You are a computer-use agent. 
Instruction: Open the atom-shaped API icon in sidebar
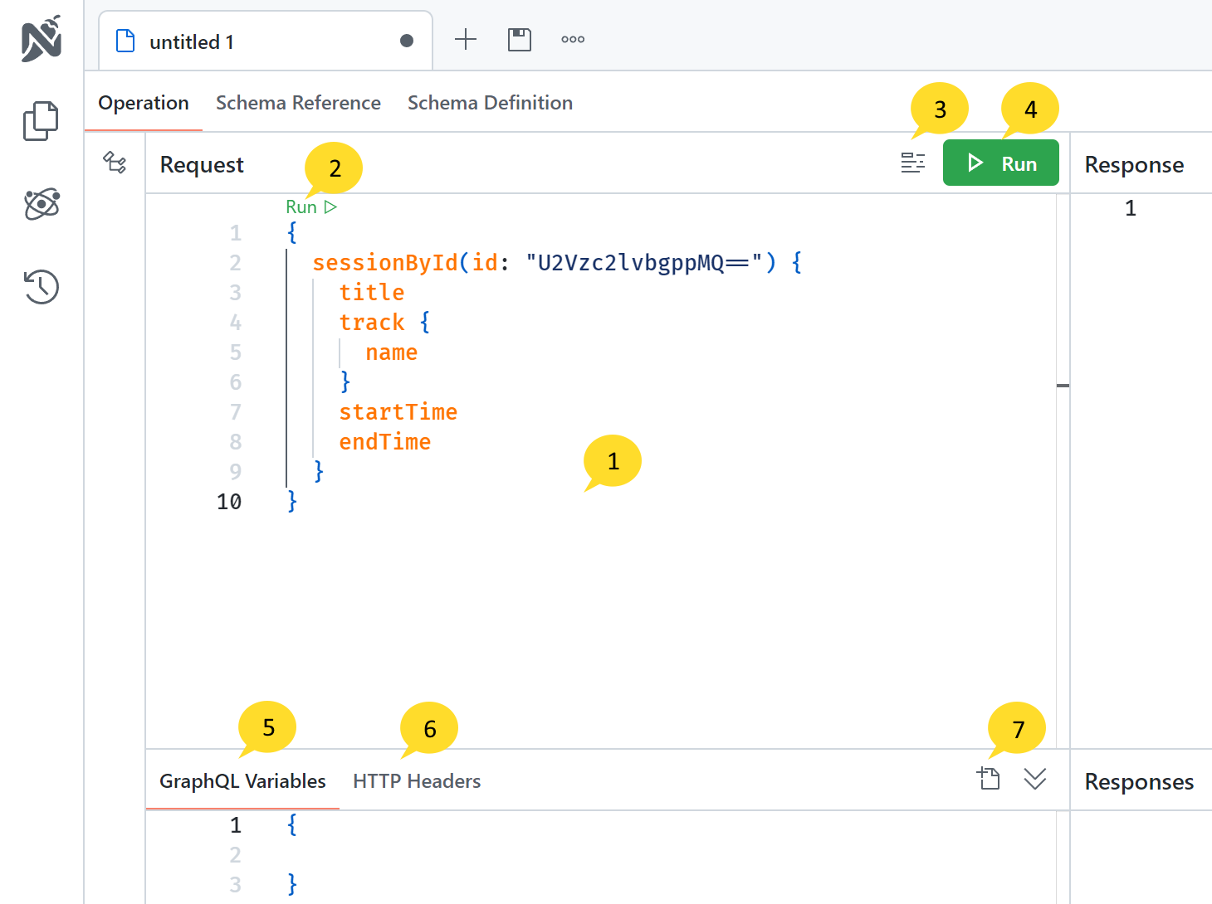[42, 204]
